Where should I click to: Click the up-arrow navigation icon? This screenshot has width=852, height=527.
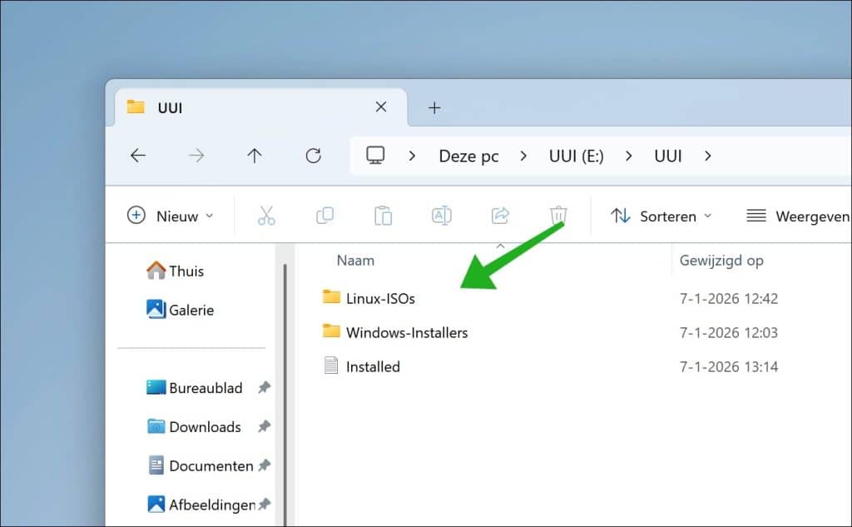(x=255, y=156)
